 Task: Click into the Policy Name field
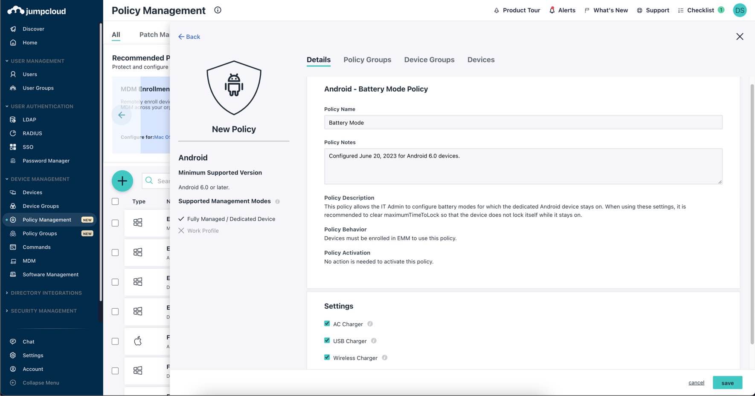pos(523,123)
